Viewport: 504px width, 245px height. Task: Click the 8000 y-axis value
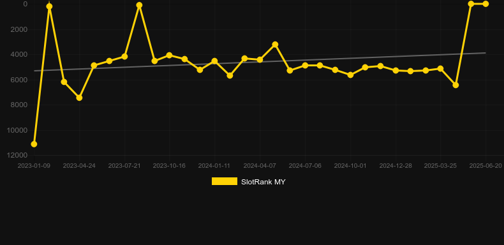(x=19, y=105)
